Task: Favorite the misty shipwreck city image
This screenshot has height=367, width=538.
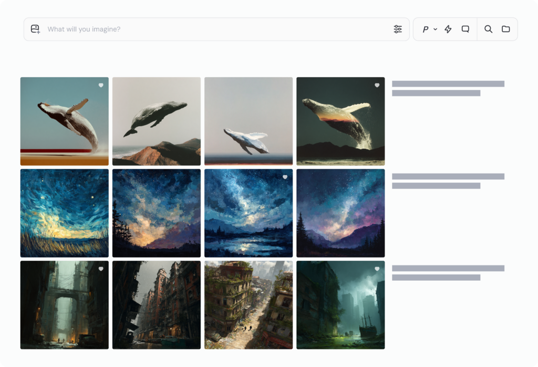Action: (377, 269)
